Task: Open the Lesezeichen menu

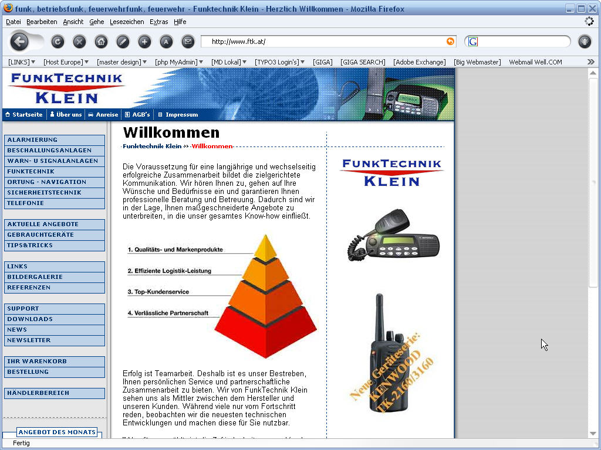Action: pos(127,22)
